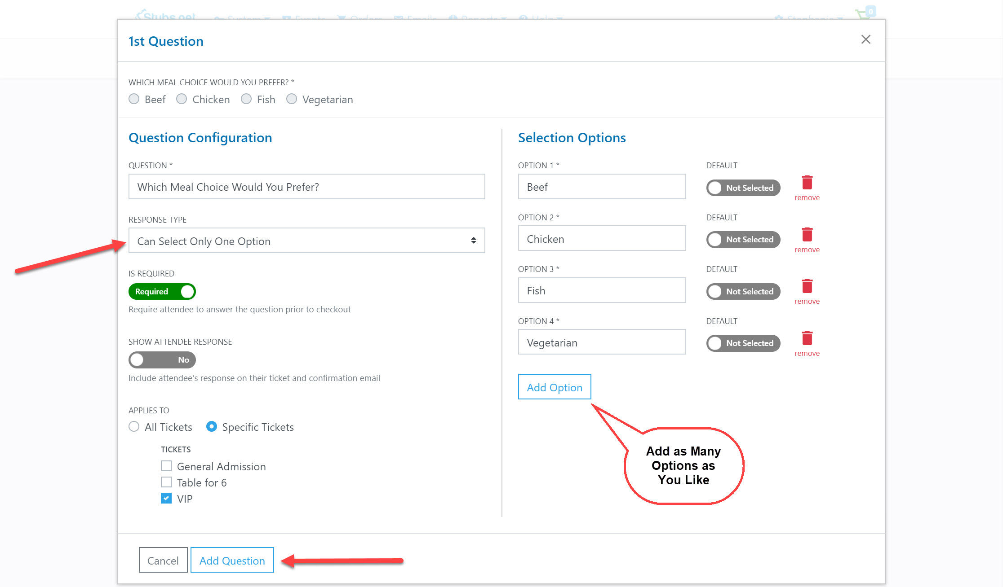Toggle DEFAULT switch for Vegetarian to selected
Image resolution: width=1003 pixels, height=587 pixels.
point(744,342)
